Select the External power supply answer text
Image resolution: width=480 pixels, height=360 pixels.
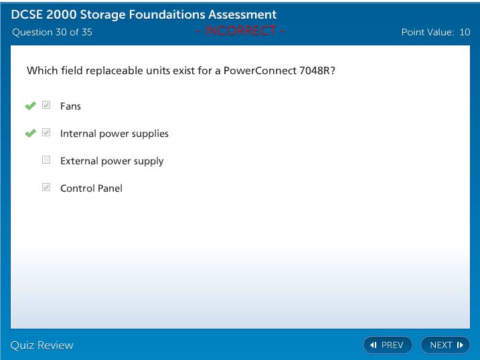[x=112, y=161]
